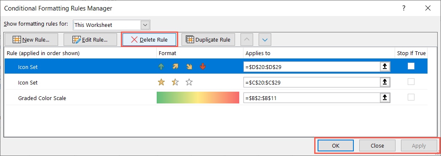Viewport: 441px width, 156px height.
Task: Delete the selected rule
Action: coord(150,40)
